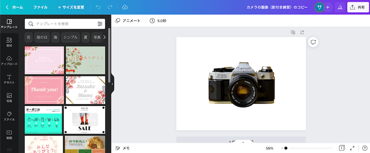Choose the SALE online store template

[x=84, y=120]
